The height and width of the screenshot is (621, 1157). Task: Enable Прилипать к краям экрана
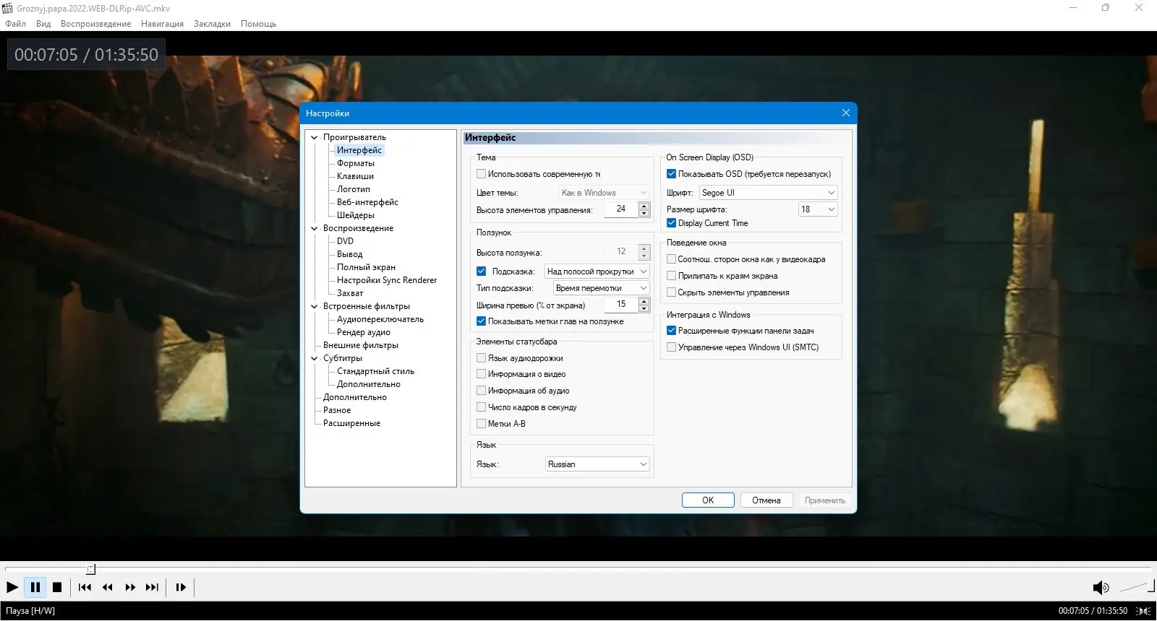(x=671, y=276)
